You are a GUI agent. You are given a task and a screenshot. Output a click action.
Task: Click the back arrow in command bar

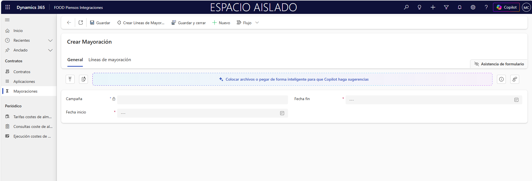pyautogui.click(x=69, y=23)
